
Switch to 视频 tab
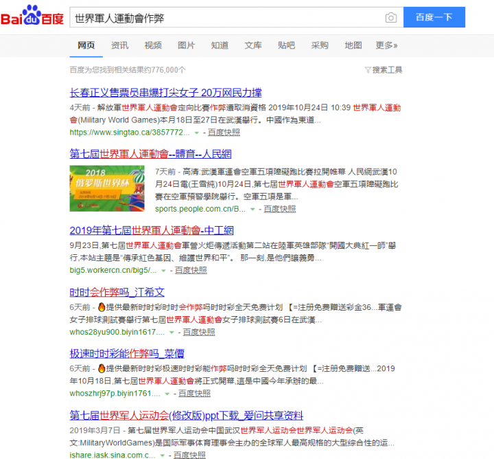(153, 45)
